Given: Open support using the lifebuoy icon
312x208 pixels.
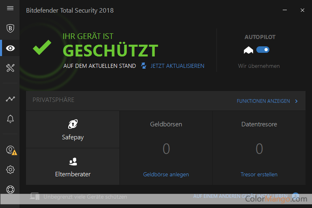Looking at the screenshot, I should click(10, 189).
